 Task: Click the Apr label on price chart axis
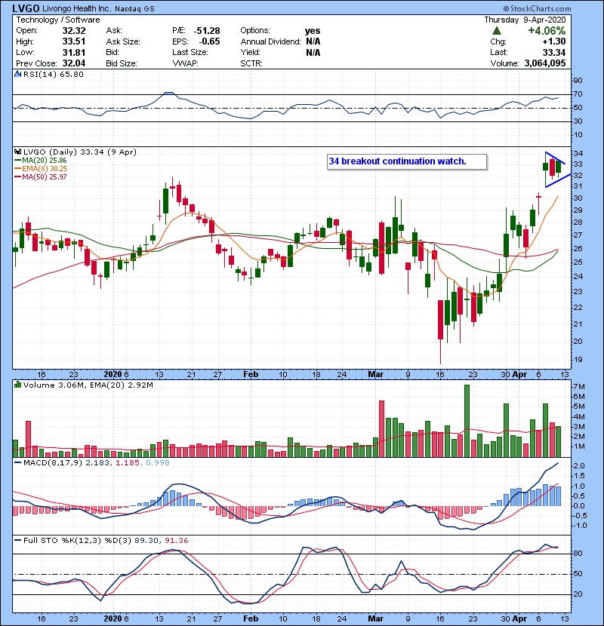(519, 375)
